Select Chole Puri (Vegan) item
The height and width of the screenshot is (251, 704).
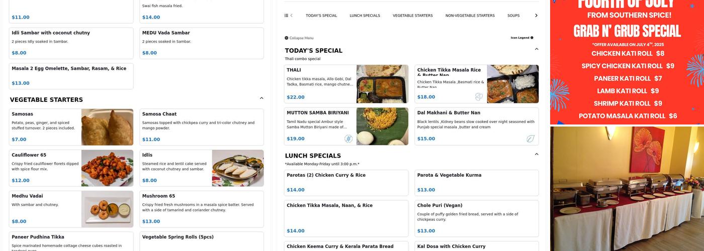tap(476, 218)
